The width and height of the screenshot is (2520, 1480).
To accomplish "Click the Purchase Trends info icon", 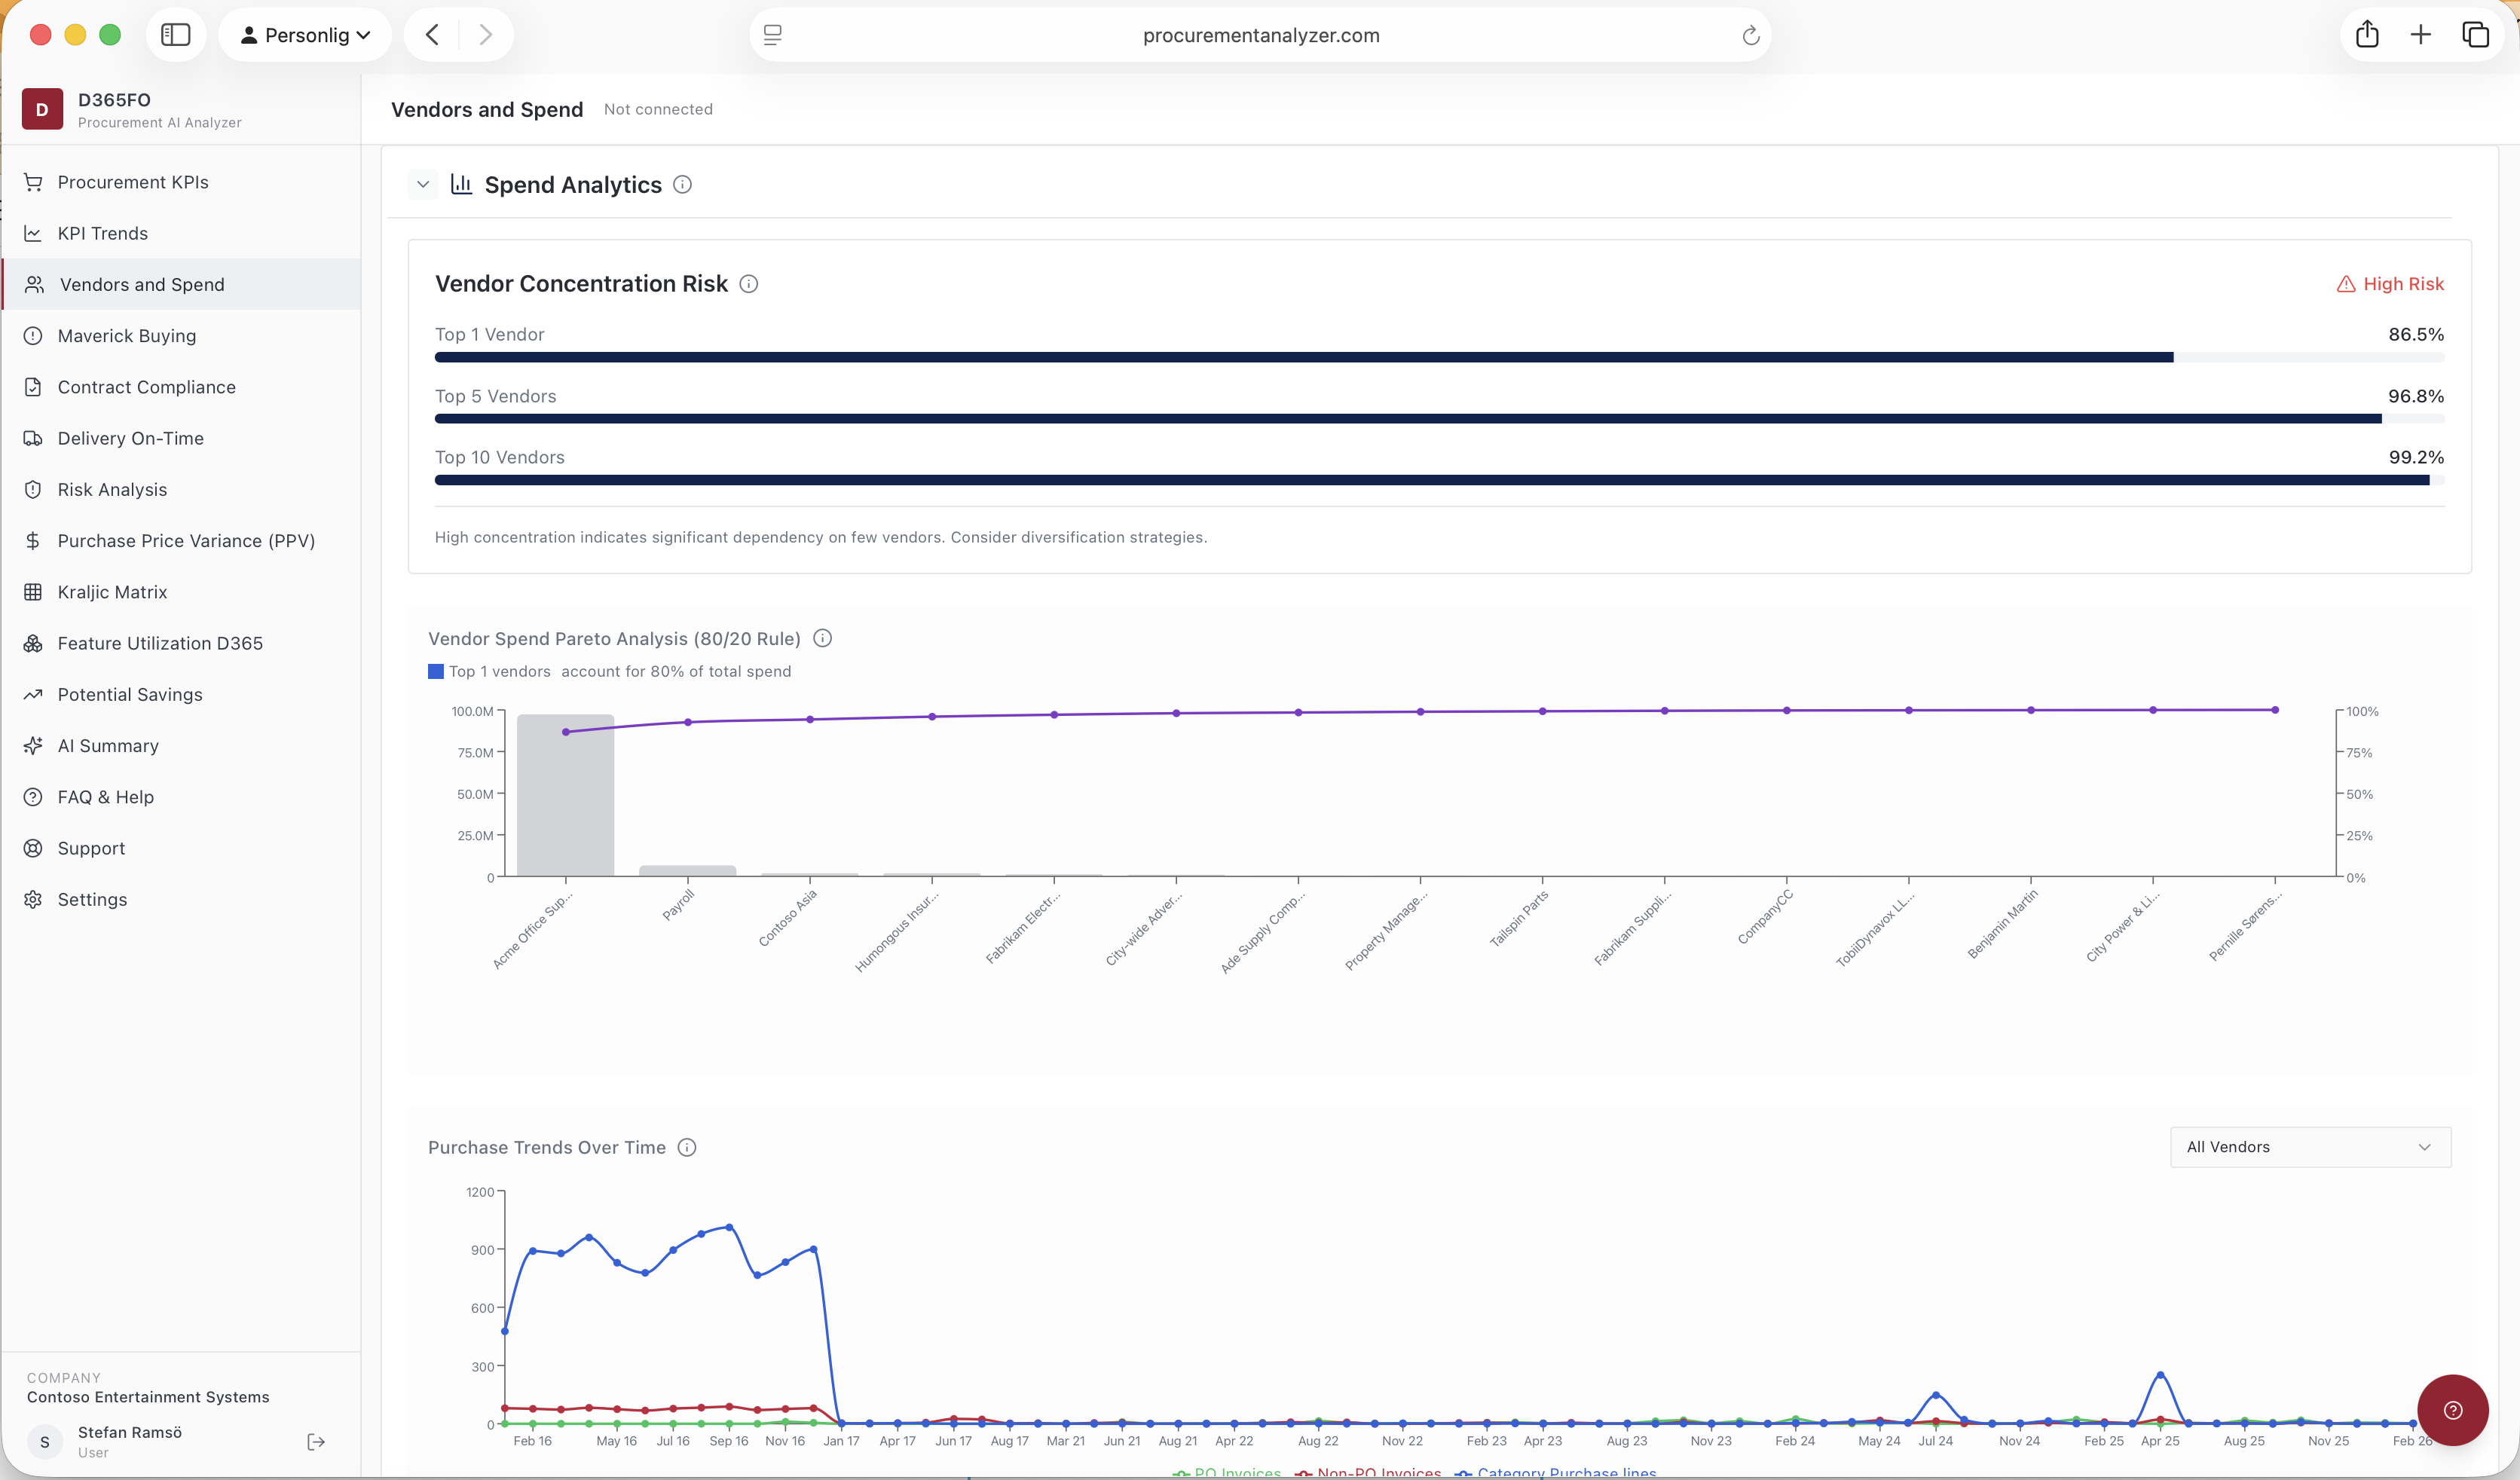I will click(x=687, y=1147).
